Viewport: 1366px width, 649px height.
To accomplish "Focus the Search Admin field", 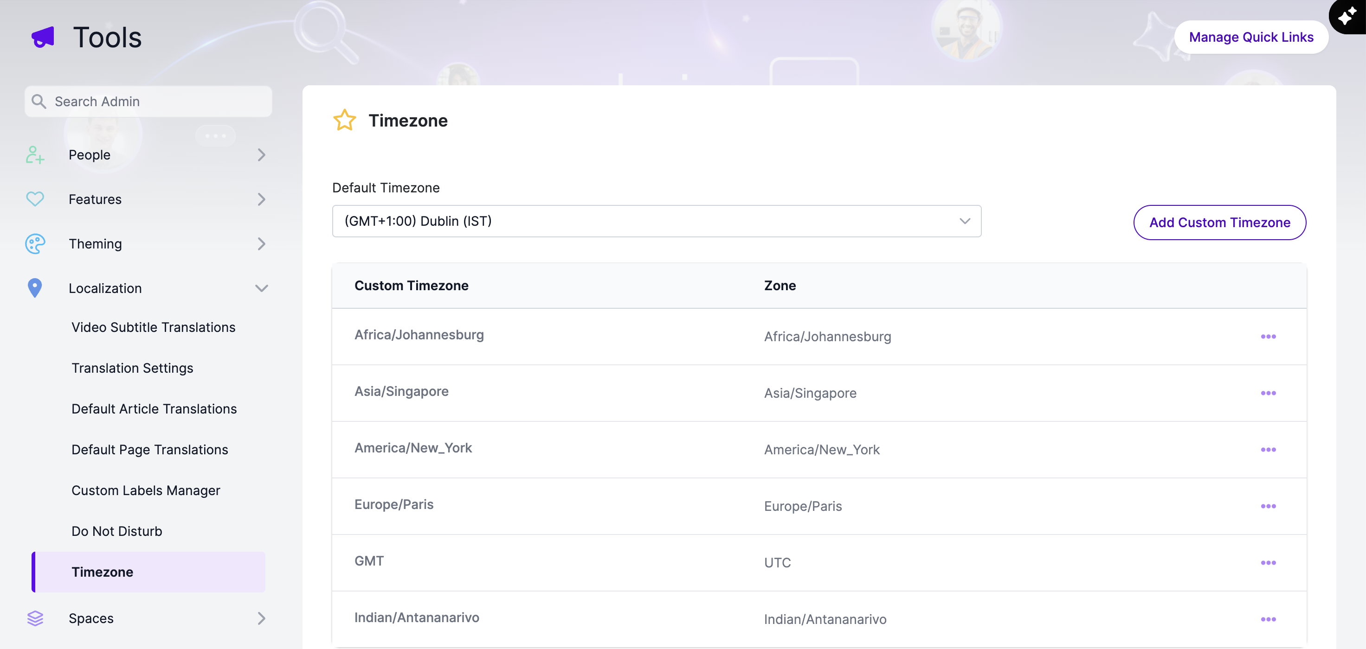I will tap(148, 101).
